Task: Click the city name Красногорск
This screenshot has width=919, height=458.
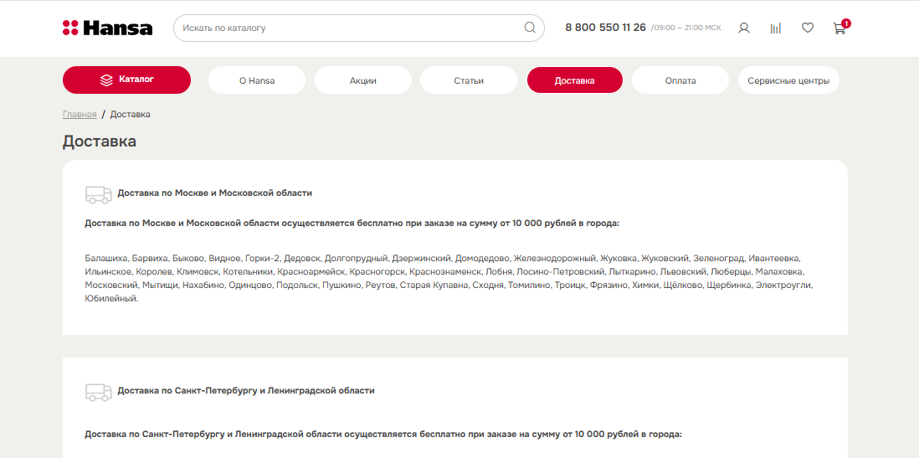Action: (x=377, y=271)
